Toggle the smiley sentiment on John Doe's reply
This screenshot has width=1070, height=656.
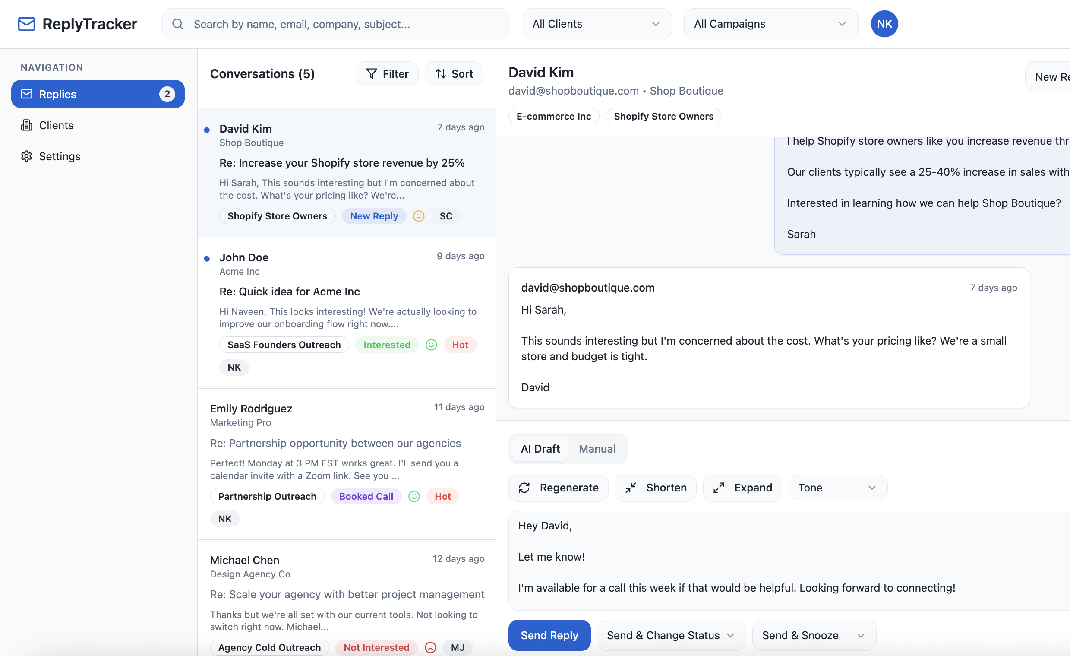(431, 345)
